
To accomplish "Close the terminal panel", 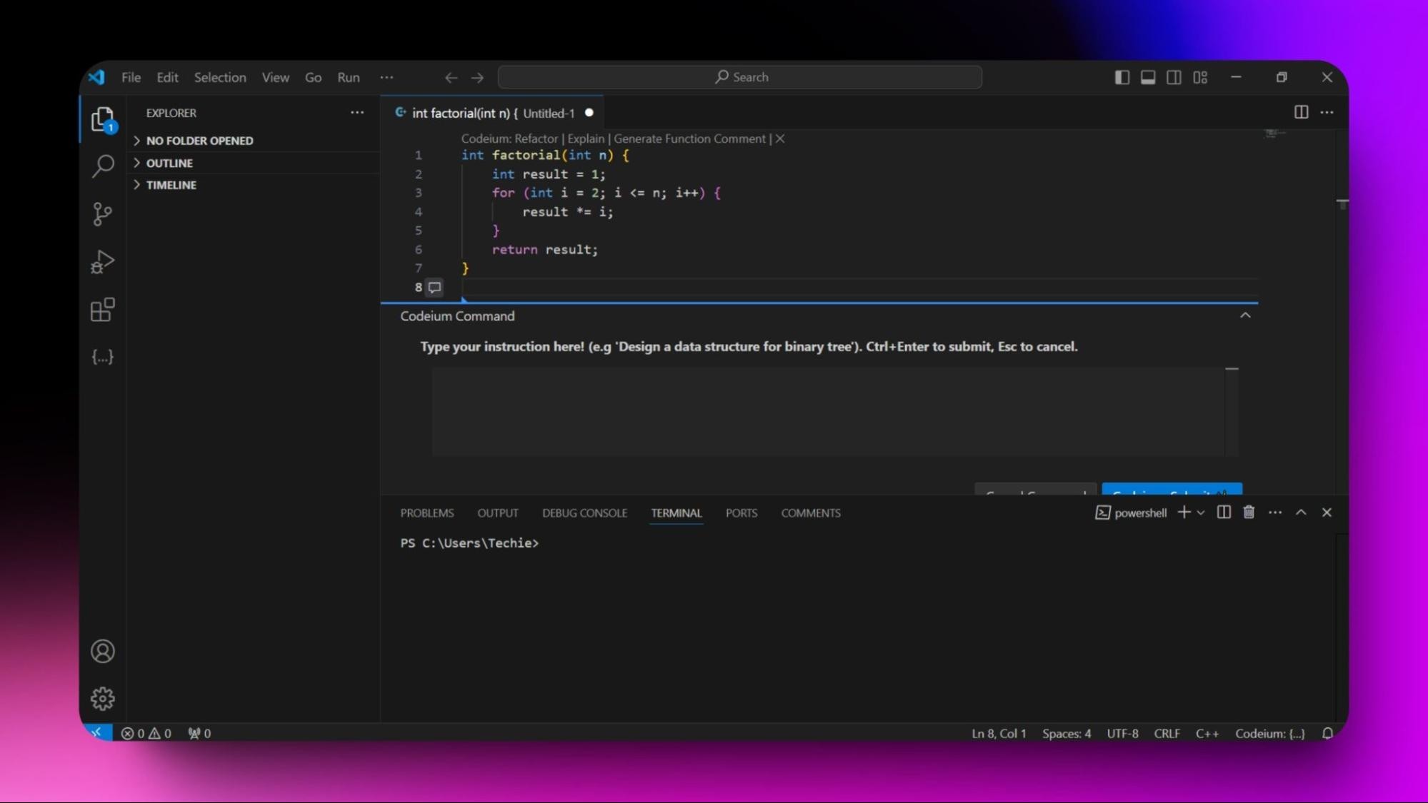I will [1327, 512].
